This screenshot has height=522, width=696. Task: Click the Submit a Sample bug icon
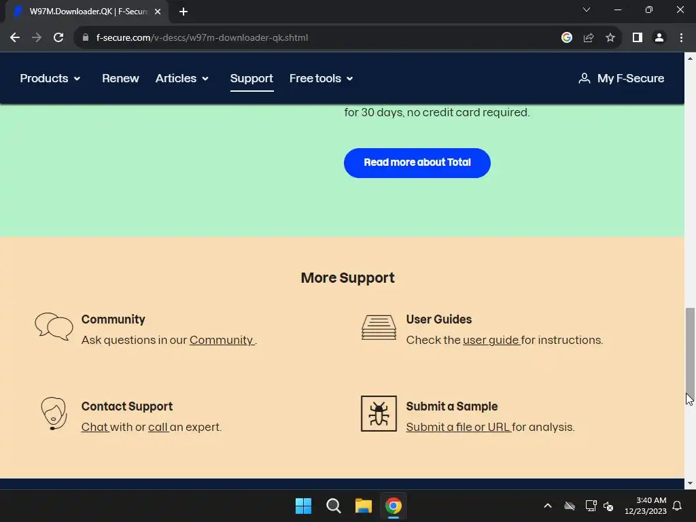click(379, 414)
